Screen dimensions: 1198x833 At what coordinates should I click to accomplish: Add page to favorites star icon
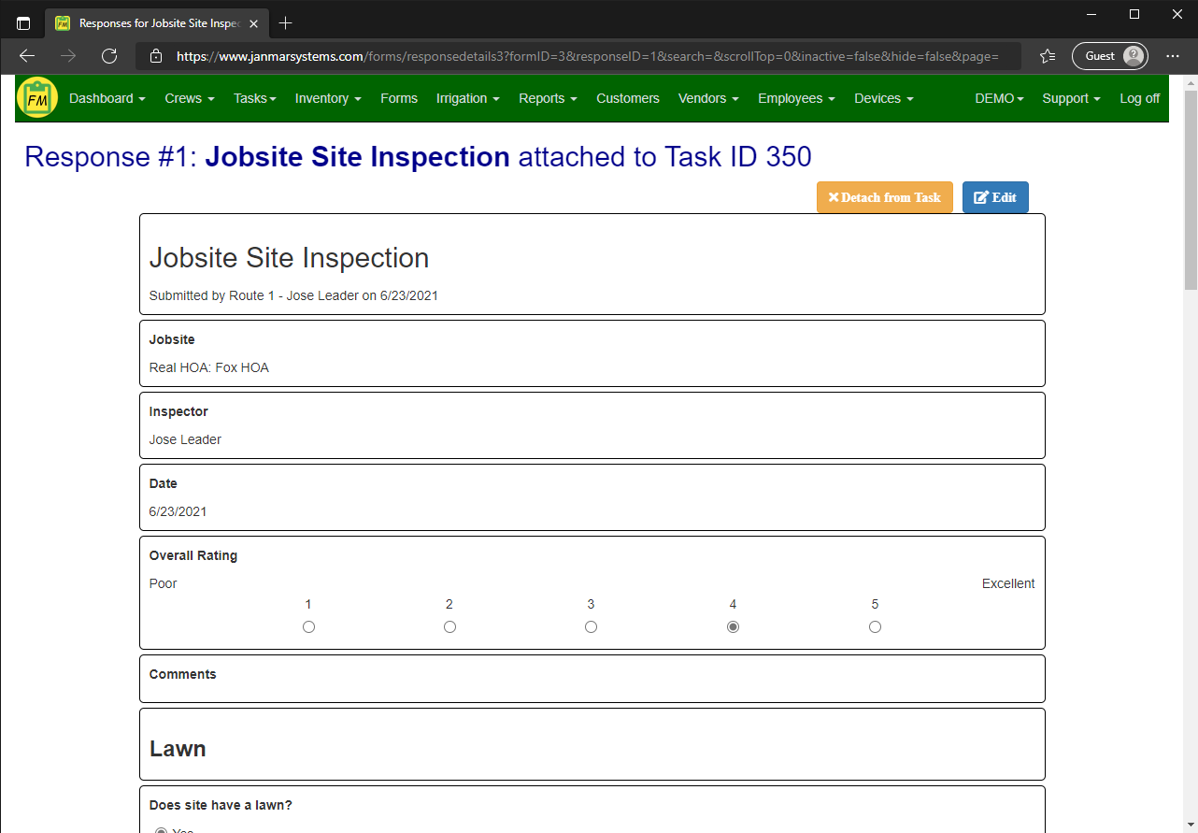click(1048, 56)
